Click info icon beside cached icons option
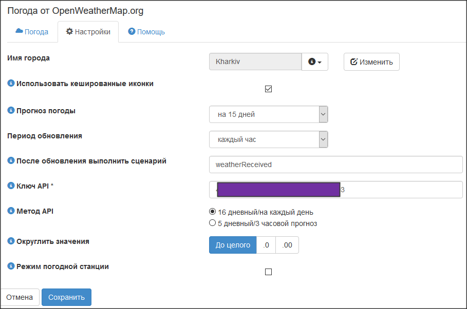The image size is (467, 309). [x=11, y=84]
